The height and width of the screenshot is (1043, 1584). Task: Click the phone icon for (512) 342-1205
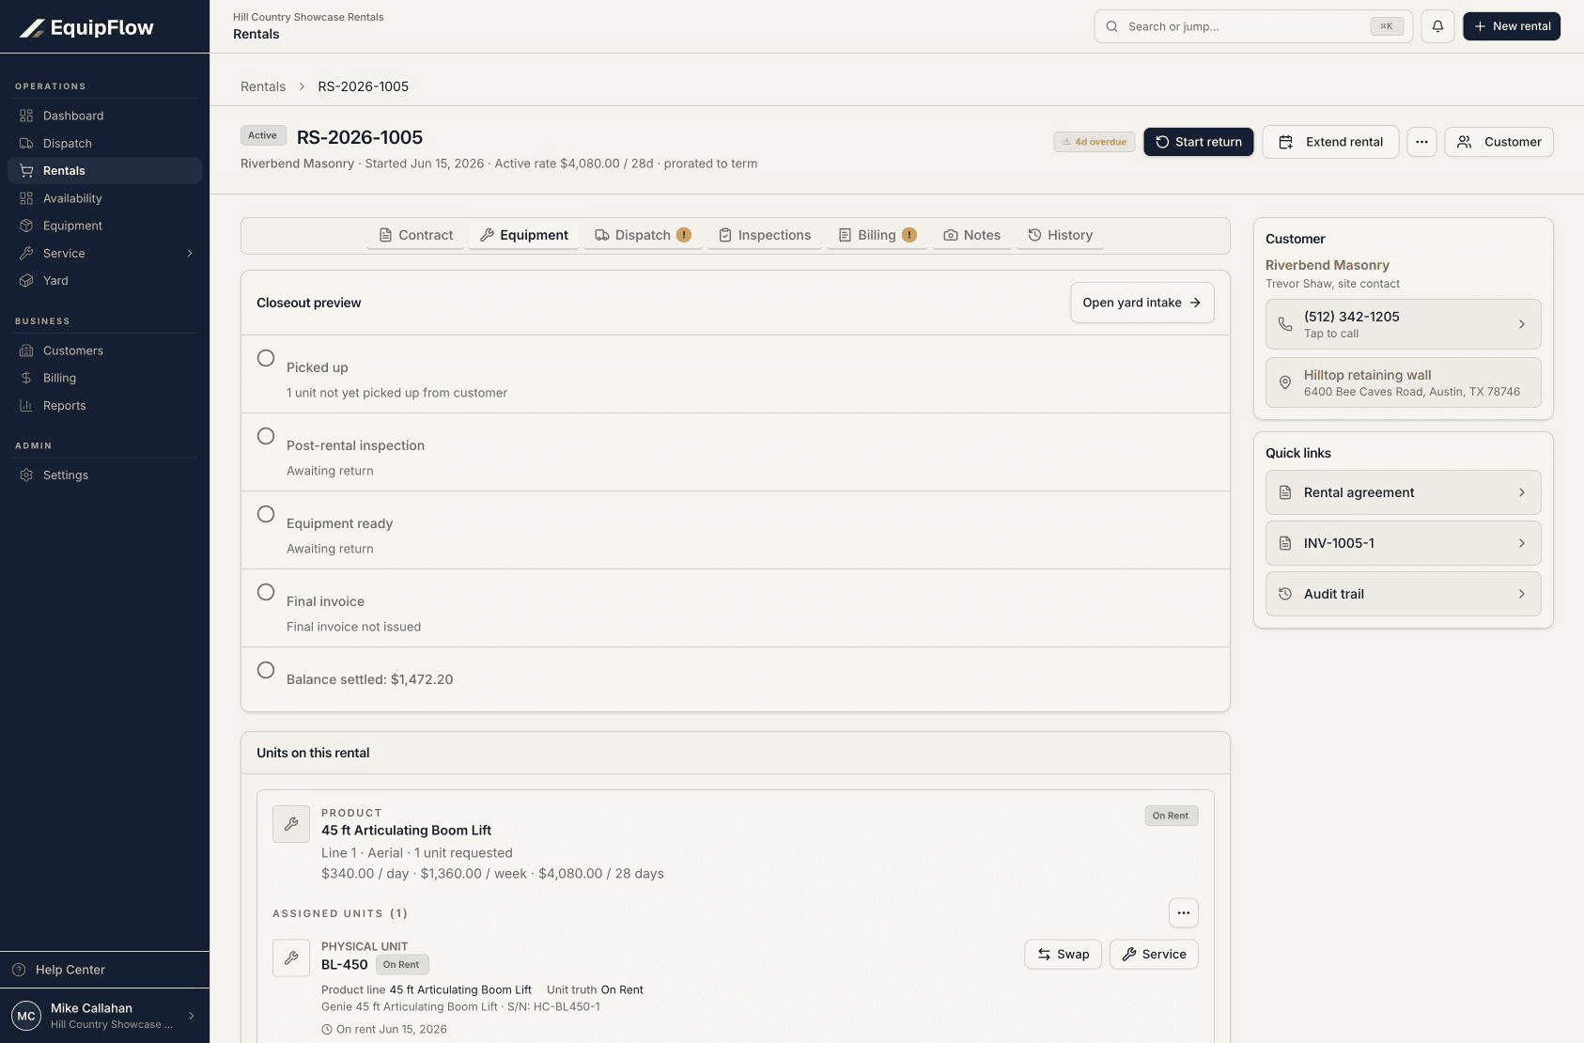coord(1285,324)
